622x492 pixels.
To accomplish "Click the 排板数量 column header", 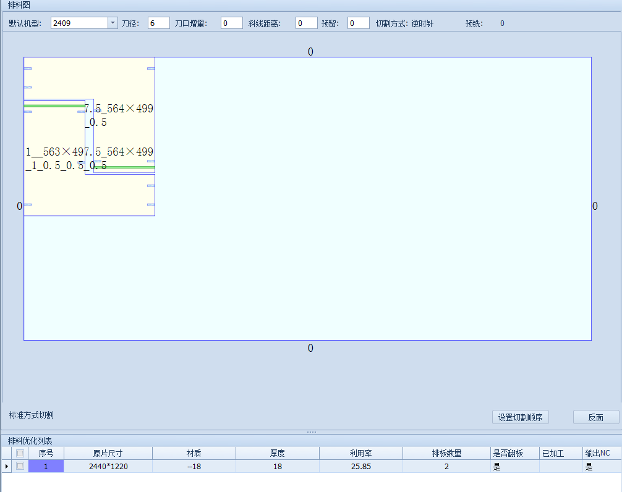I will pos(446,453).
